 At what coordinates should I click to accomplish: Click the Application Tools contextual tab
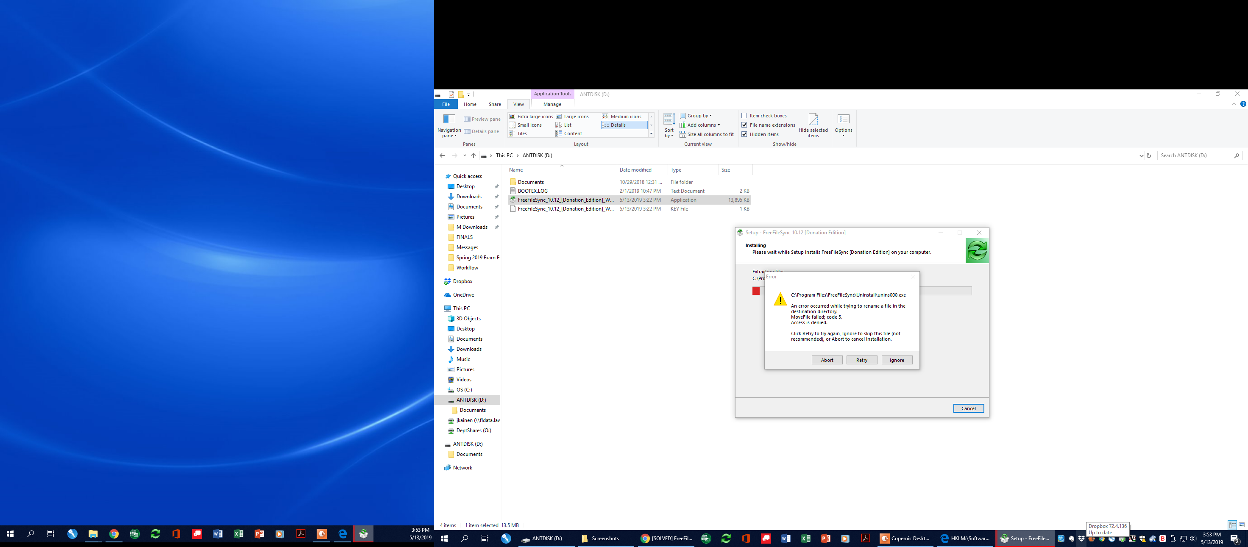(552, 94)
